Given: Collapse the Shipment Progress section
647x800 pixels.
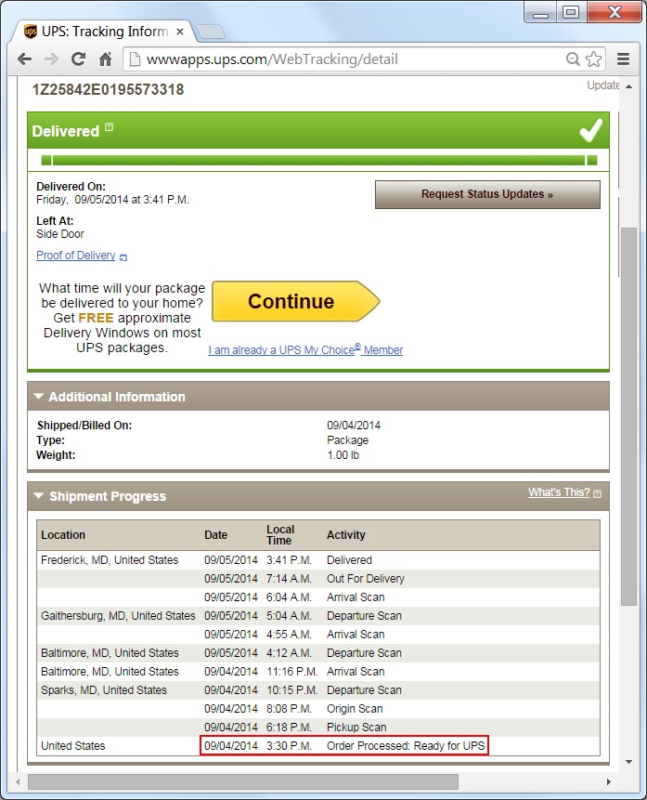Looking at the screenshot, I should (39, 496).
